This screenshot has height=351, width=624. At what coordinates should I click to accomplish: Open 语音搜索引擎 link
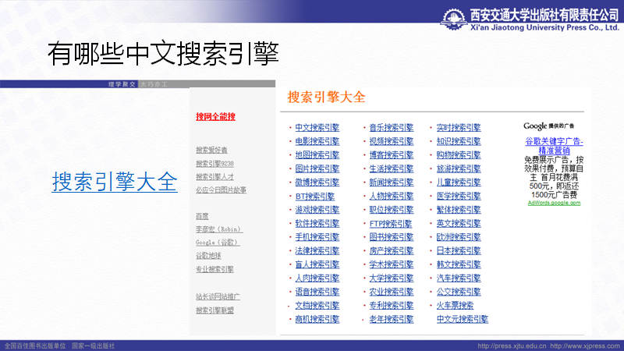[317, 292]
